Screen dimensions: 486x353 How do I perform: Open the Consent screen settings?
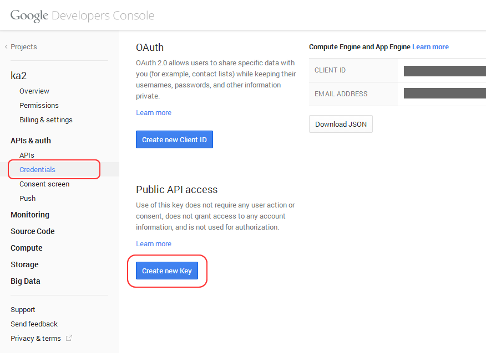(x=44, y=184)
